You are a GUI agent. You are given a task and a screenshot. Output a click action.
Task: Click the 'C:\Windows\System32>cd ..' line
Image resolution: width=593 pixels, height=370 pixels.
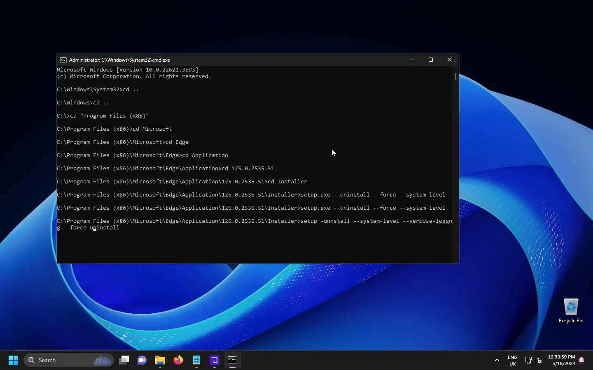coord(98,90)
